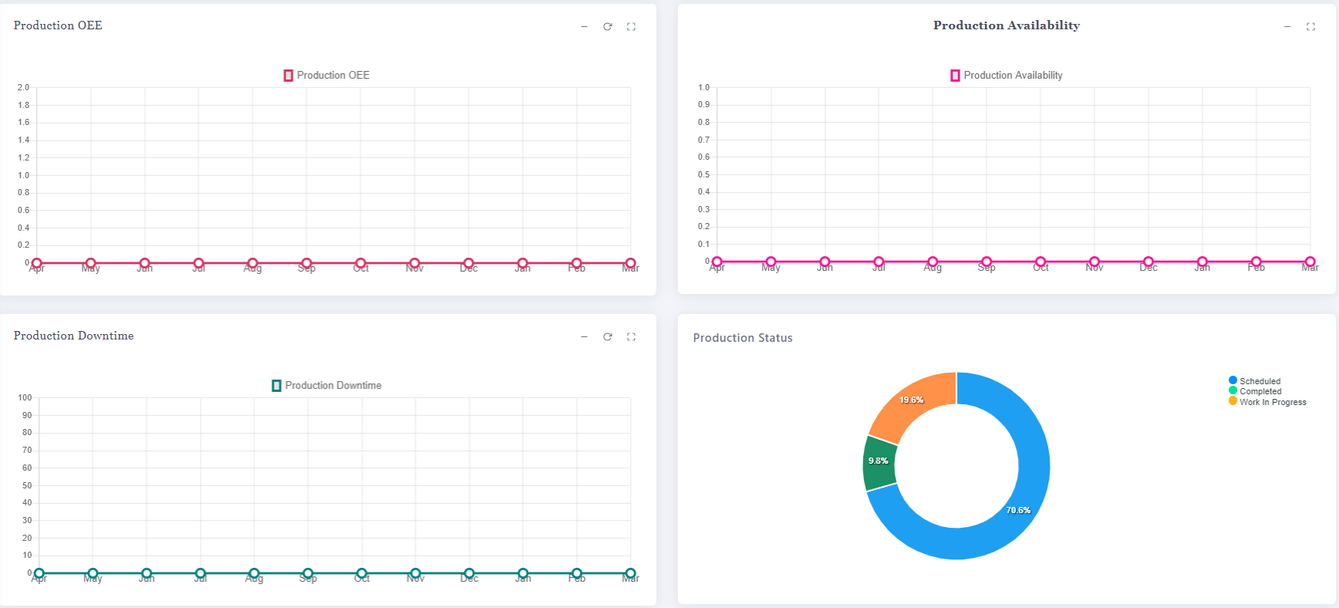Collapse the Production Downtime panel
This screenshot has height=608, width=1339.
click(x=584, y=337)
